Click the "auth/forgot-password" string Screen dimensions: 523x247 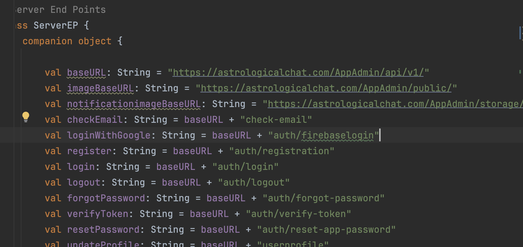(323, 198)
